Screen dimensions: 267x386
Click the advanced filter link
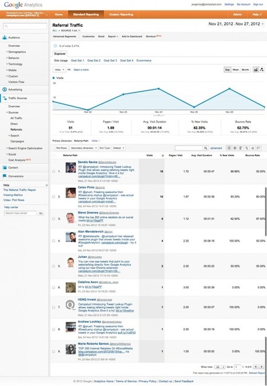coord(216,148)
